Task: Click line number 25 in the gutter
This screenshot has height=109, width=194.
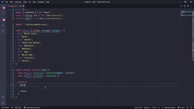Action: tap(11, 85)
